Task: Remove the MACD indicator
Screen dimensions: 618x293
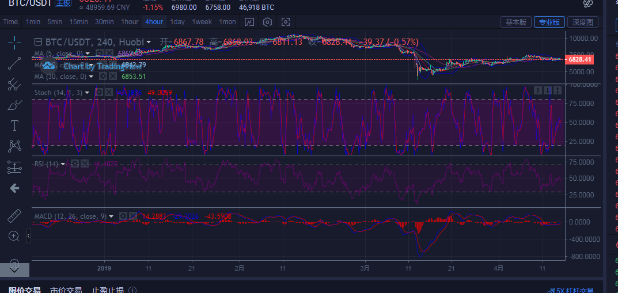Action: pos(133,216)
